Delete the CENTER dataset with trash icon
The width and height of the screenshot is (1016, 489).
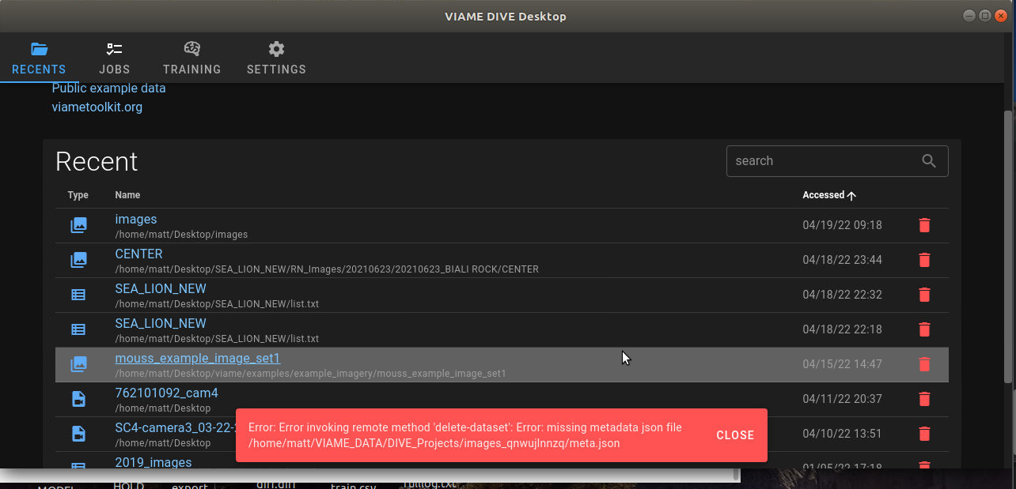(x=924, y=260)
